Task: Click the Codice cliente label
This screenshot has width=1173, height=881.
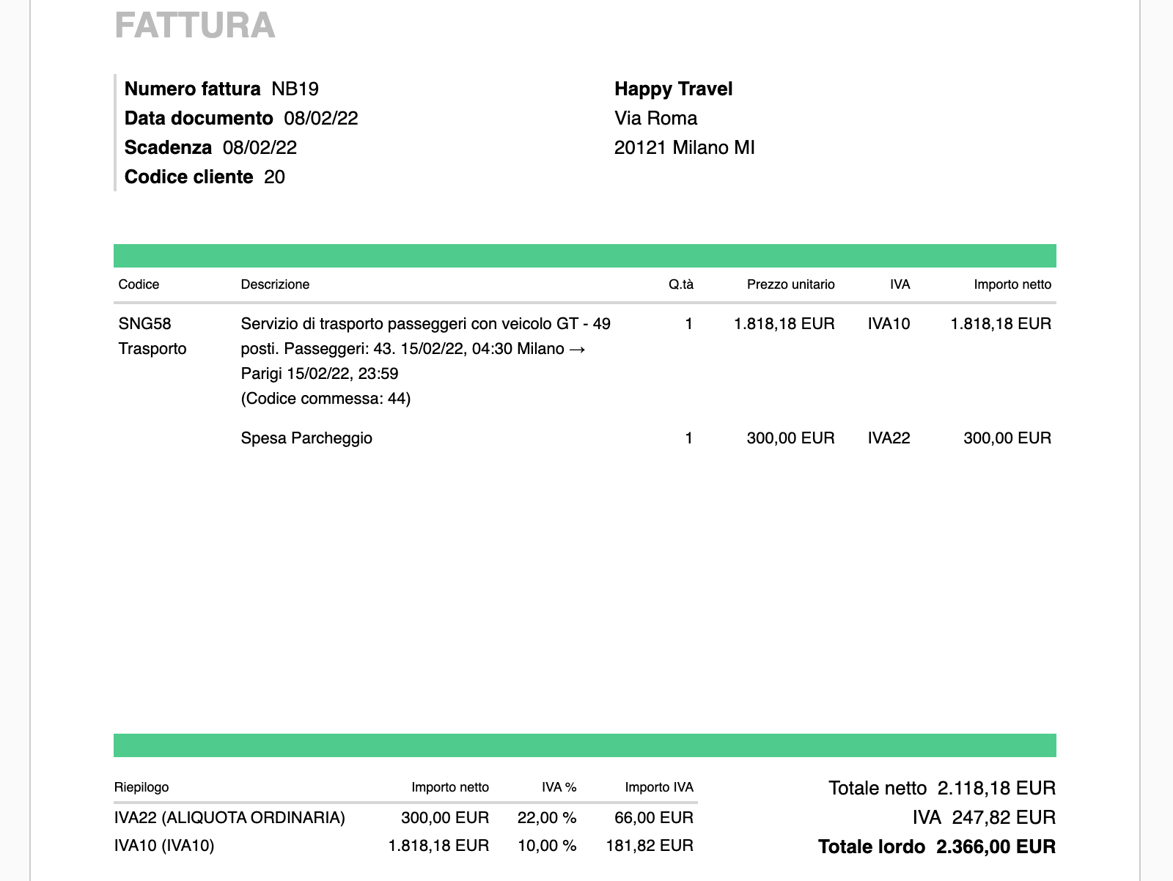Action: pos(188,177)
